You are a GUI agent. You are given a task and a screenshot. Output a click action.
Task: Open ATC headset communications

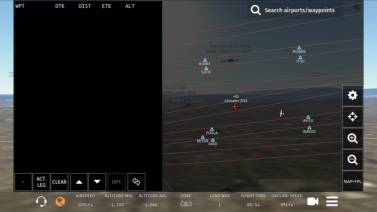[x=41, y=201]
